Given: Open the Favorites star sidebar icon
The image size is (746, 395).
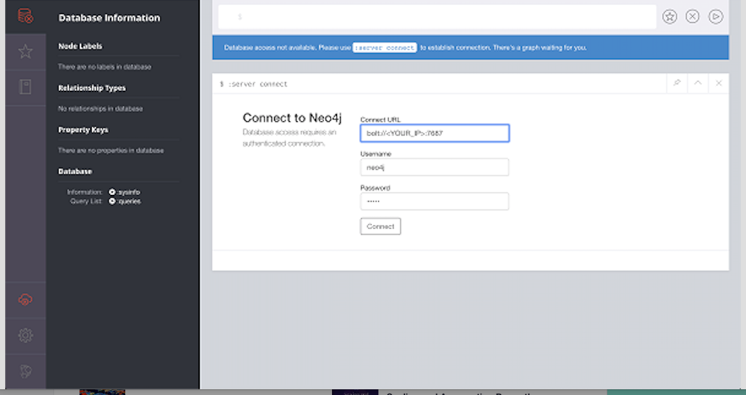Looking at the screenshot, I should tap(25, 51).
